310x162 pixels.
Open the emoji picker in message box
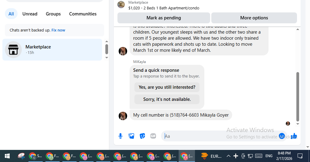(x=282, y=136)
